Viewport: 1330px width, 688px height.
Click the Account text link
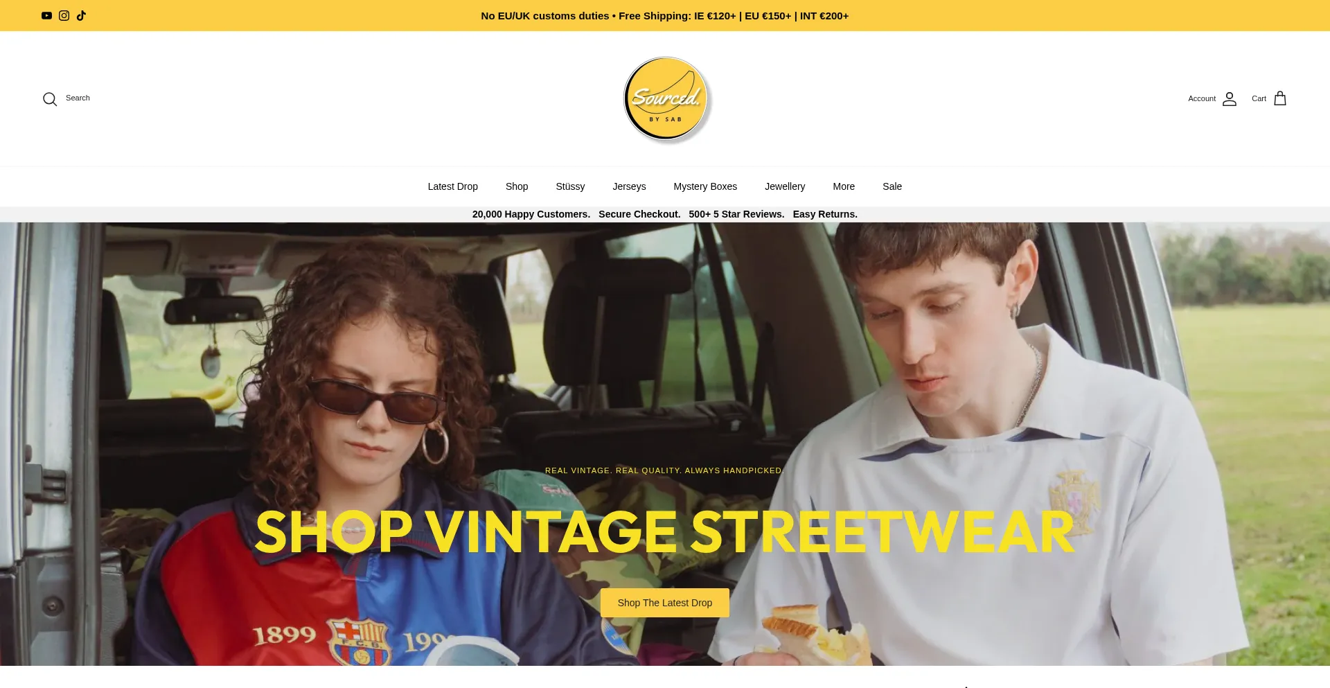1202,98
